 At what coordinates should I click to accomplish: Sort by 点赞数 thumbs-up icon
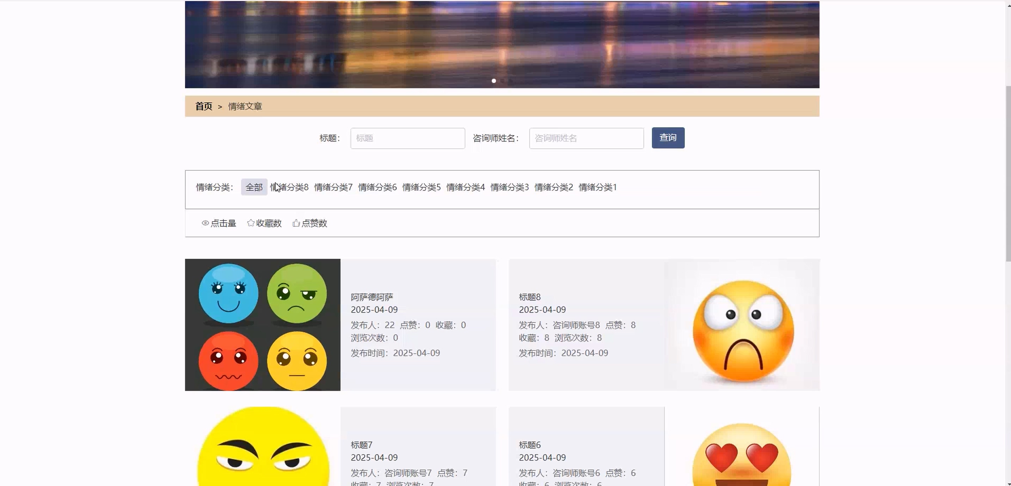[296, 223]
